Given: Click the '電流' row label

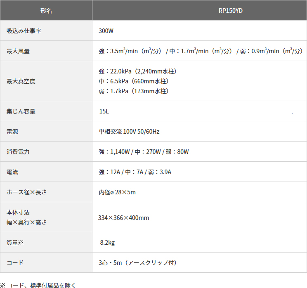Looking at the screenshot, I should [x=12, y=172].
